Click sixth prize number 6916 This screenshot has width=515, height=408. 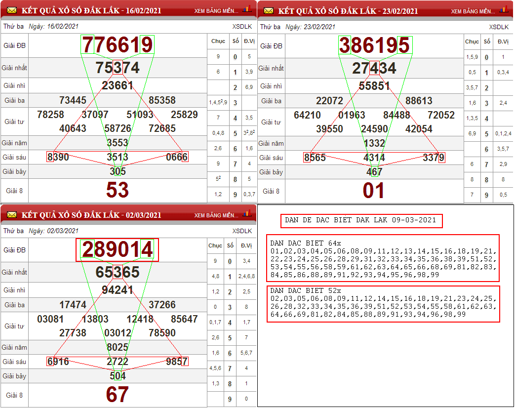point(58,362)
